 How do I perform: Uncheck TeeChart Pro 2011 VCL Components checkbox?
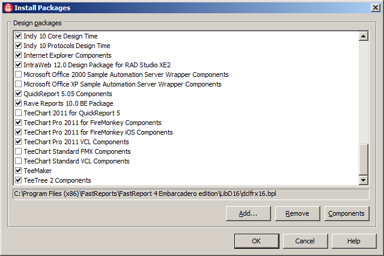[19, 142]
